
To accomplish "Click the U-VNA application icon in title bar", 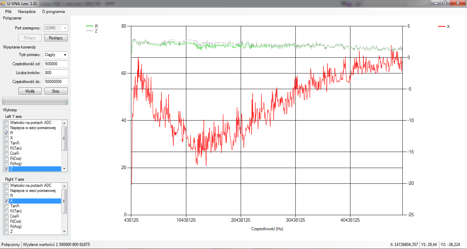I will coord(3,3).
